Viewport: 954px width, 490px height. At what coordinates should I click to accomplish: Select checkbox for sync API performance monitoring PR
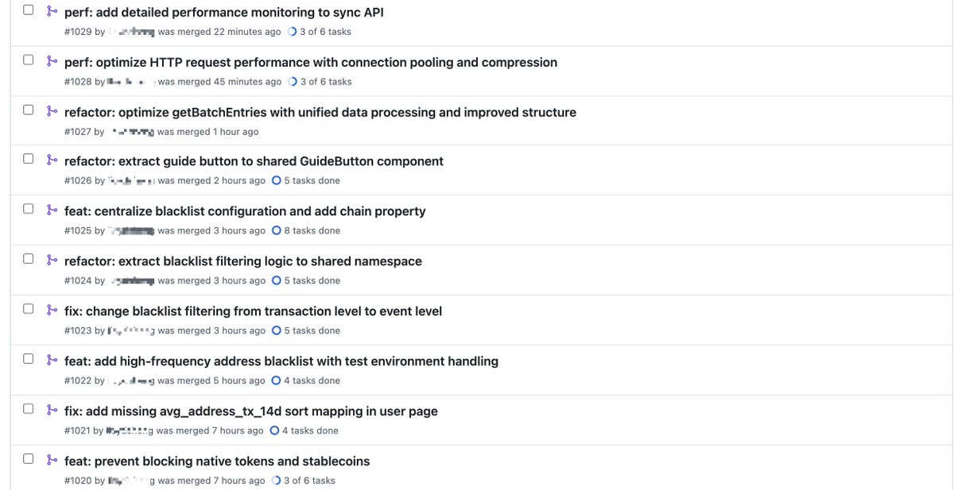point(29,10)
